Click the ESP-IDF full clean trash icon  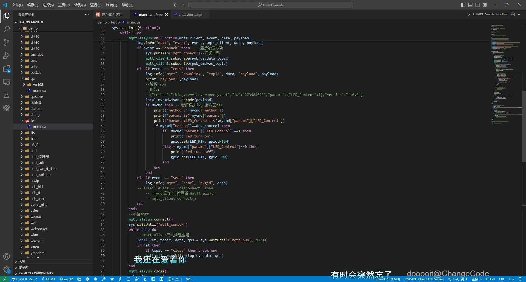95,279
